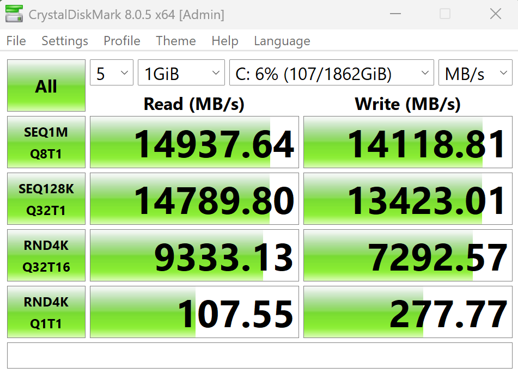The height and width of the screenshot is (374, 518).
Task: Open the File menu
Action: (x=16, y=41)
